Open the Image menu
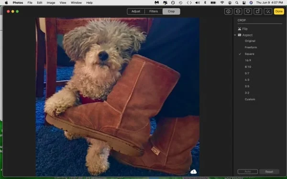Viewport: 287px width, 179px height. coord(51,2)
